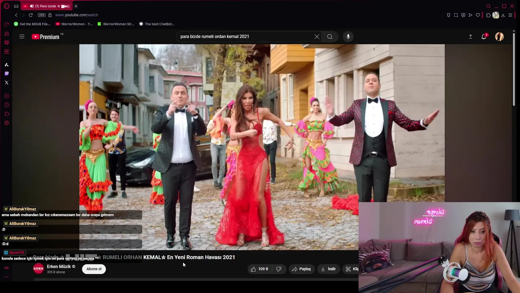Open the ad blocker shield icon

[x=463, y=15]
